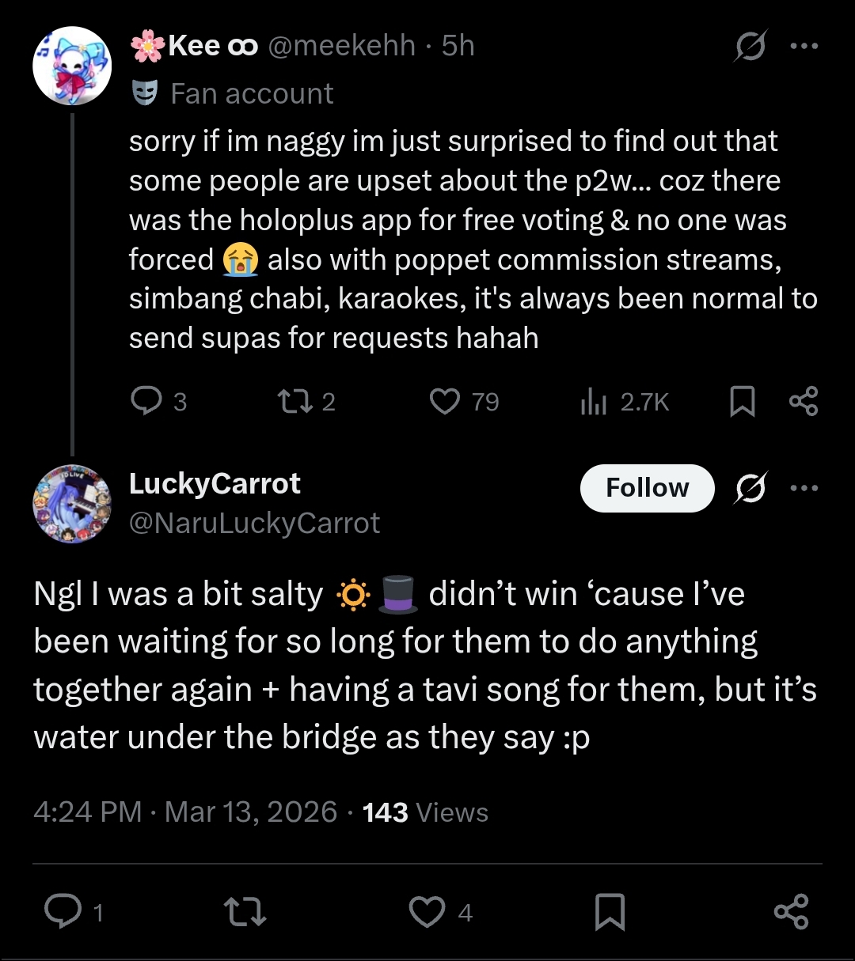Open LuckyCarrot's profile avatar
This screenshot has height=961, width=855.
(x=72, y=504)
